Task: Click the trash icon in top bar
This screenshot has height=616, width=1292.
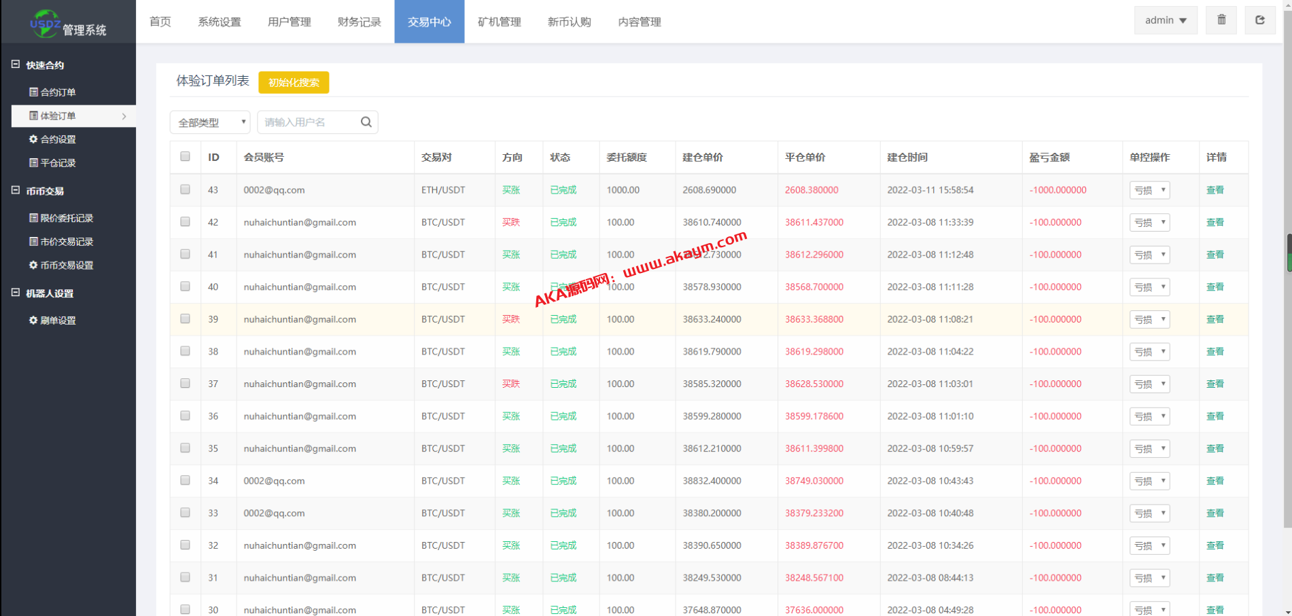Action: (x=1221, y=20)
